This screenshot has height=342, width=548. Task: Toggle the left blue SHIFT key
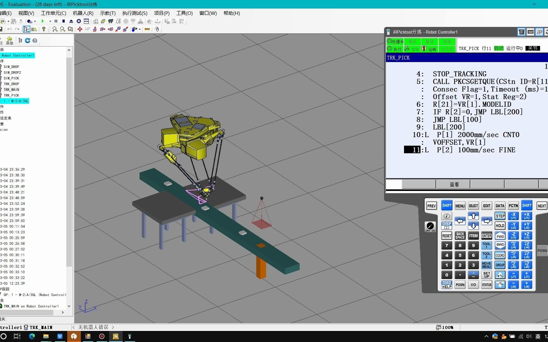(447, 206)
